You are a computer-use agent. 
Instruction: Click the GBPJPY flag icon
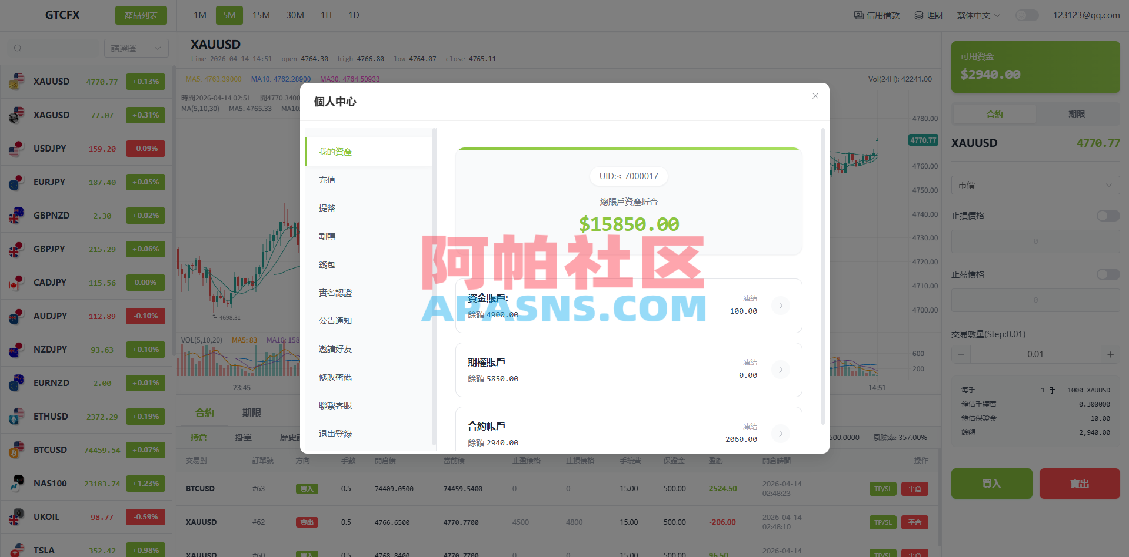click(16, 249)
